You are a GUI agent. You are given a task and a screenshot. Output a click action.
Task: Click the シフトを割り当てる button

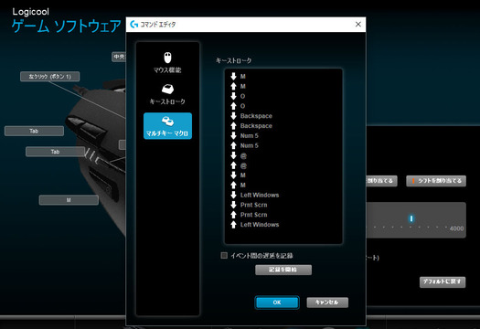pyautogui.click(x=436, y=181)
